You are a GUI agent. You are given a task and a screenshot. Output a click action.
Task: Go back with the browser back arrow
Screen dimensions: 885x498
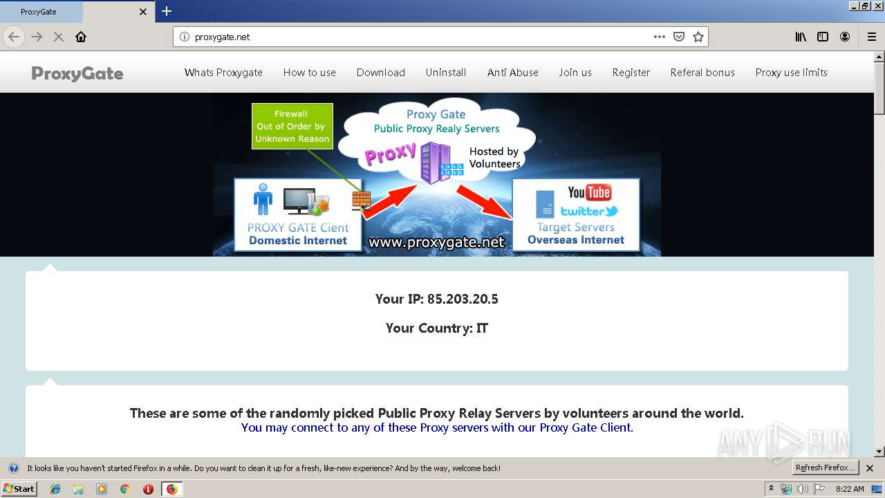pos(14,37)
